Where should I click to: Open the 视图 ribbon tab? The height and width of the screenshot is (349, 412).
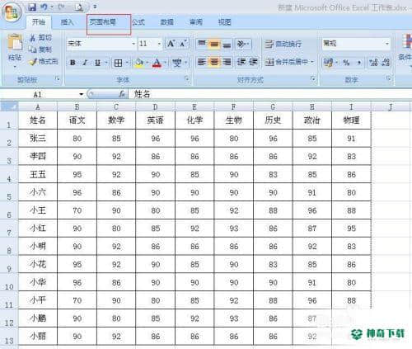tap(224, 22)
